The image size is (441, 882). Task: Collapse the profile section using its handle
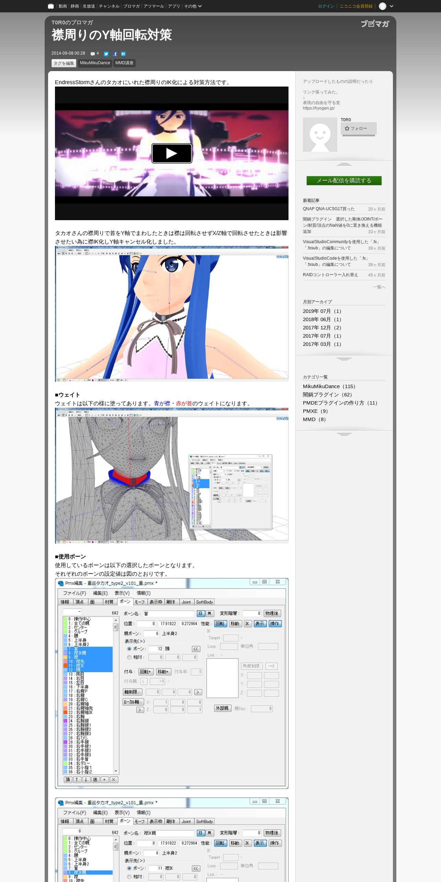tap(344, 164)
